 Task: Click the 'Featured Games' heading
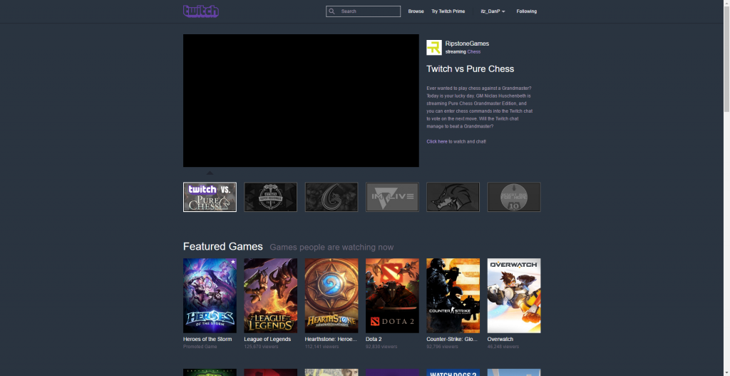coord(223,246)
